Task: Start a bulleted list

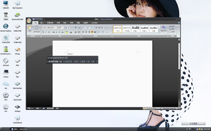Action: 83,28
